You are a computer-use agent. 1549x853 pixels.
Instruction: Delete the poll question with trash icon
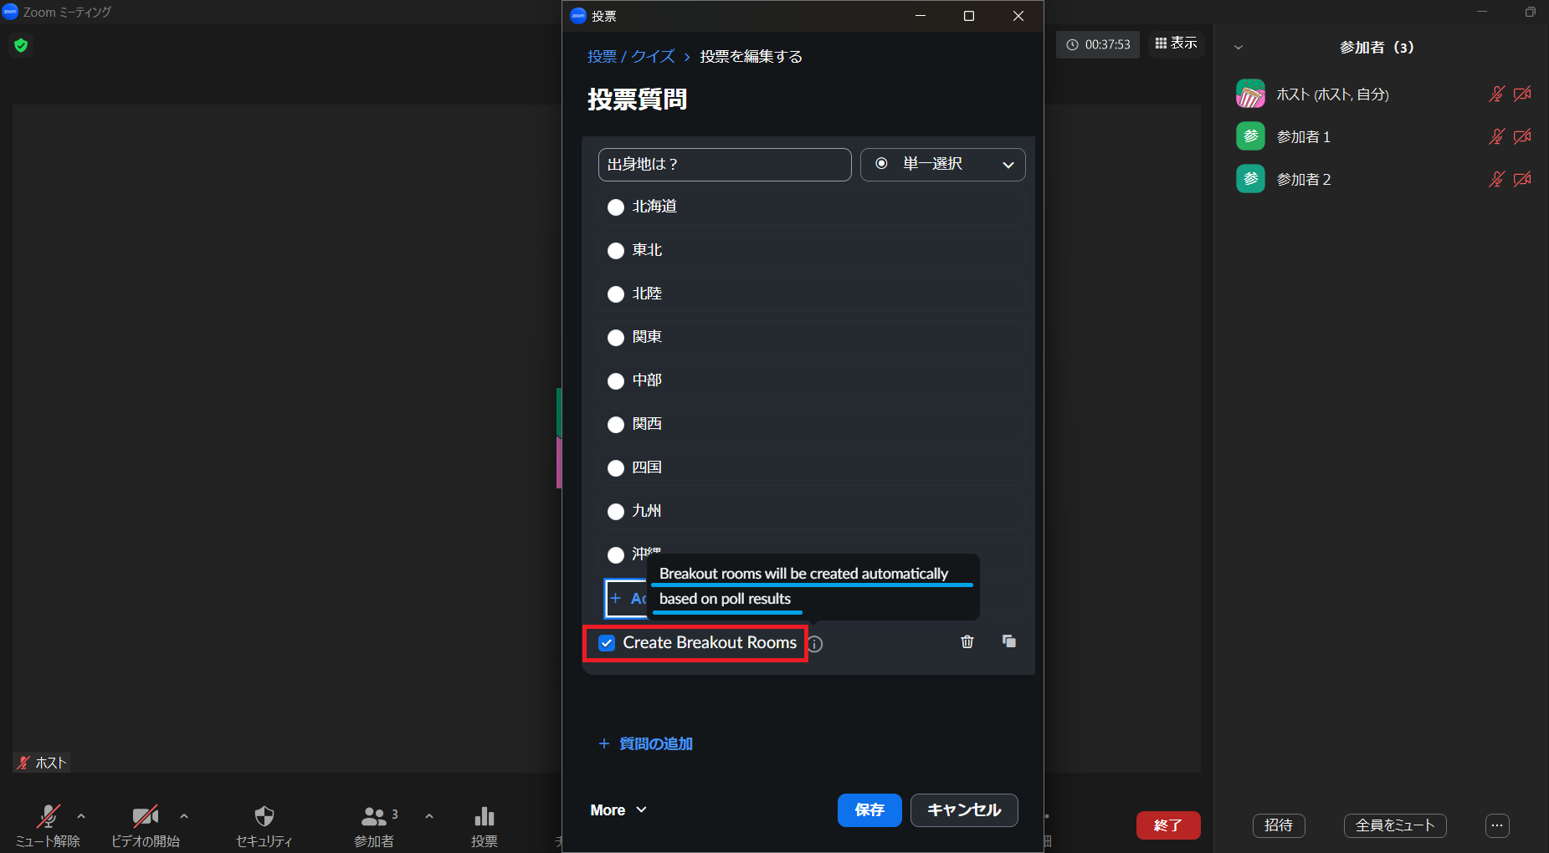[967, 641]
